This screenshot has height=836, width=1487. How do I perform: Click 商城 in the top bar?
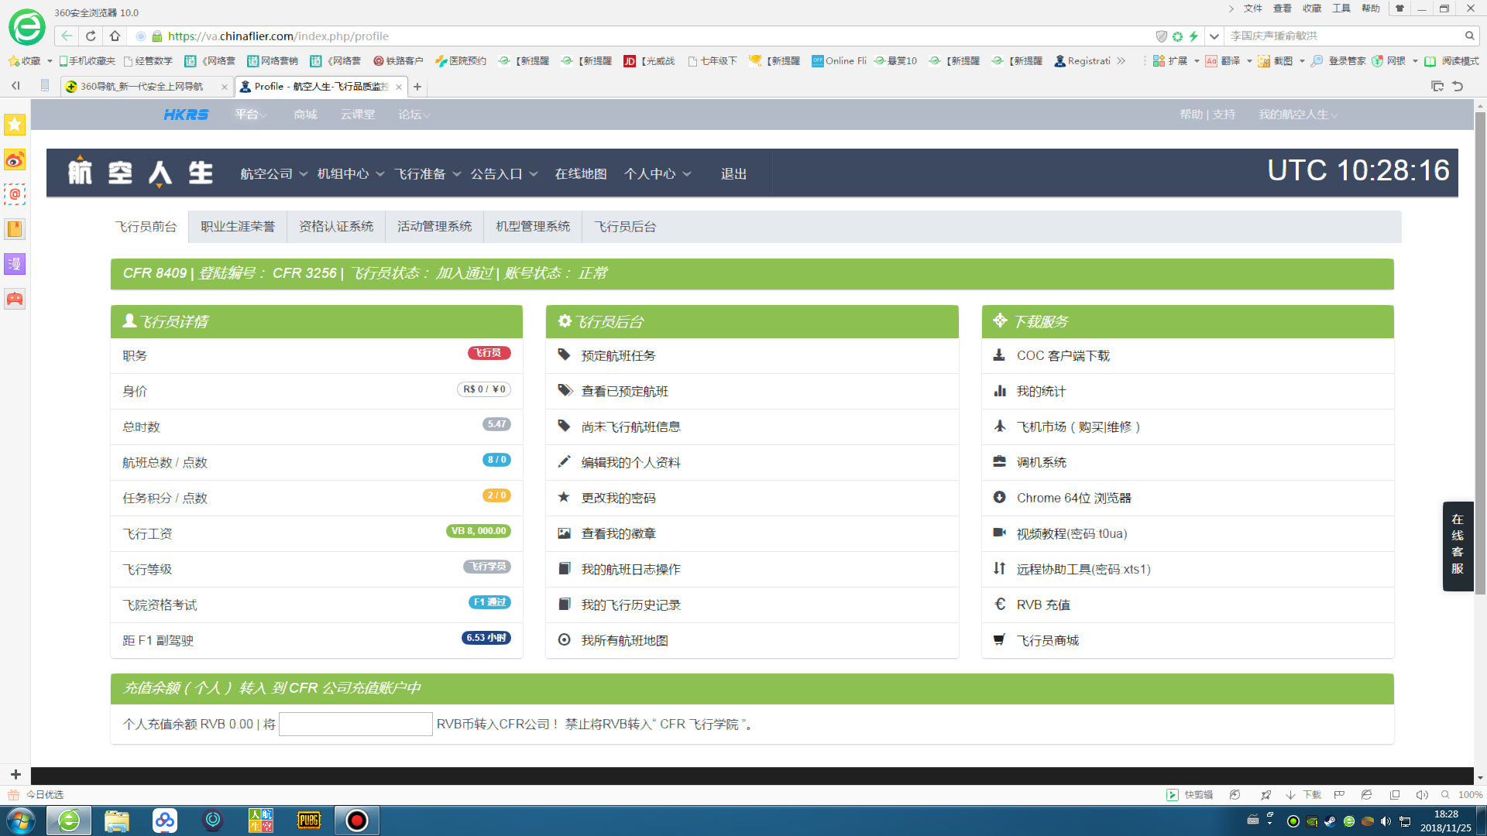tap(305, 115)
